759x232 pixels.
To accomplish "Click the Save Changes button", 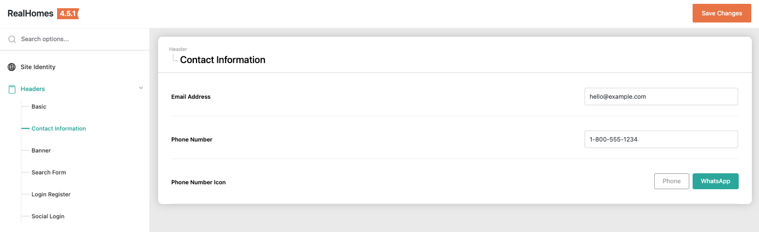I will tap(721, 13).
